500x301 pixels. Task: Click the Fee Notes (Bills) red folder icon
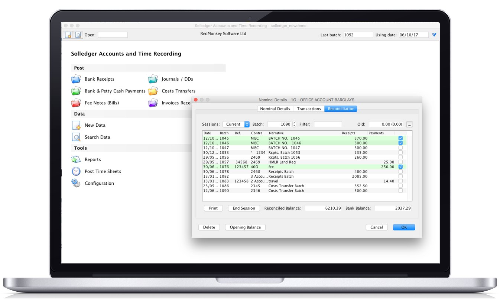76,103
